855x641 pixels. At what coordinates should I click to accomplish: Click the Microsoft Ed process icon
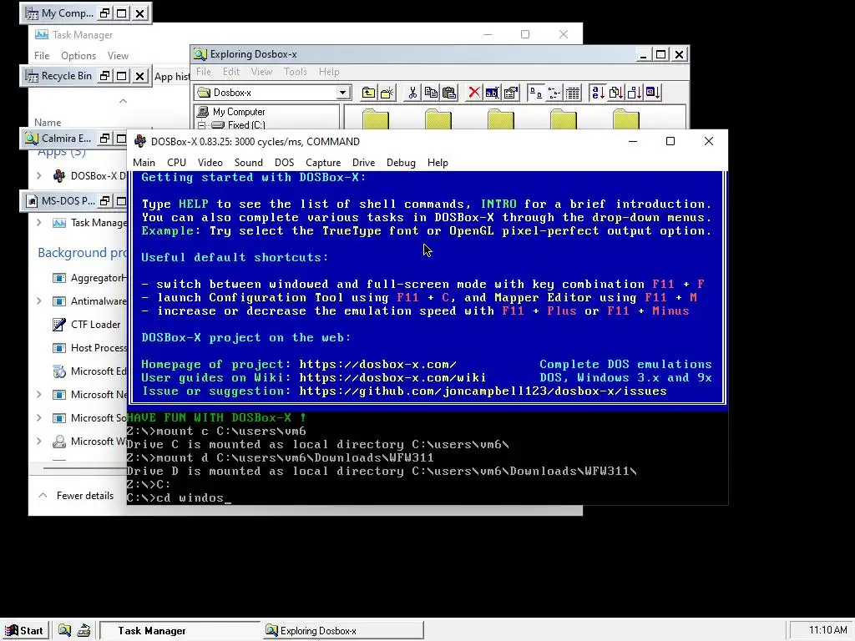pos(59,371)
